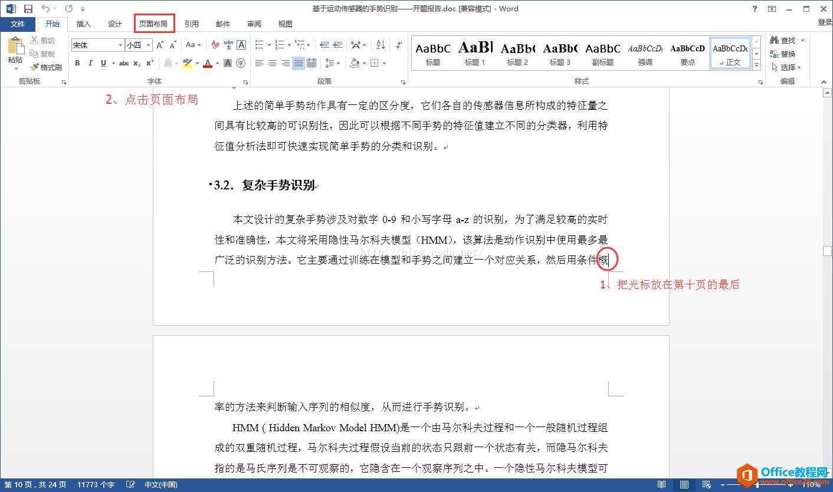Switch to Web Layout view in status bar
Screen dimensions: 833x492
tap(707, 485)
